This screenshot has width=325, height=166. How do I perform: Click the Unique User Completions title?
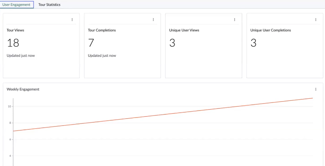(x=271, y=30)
